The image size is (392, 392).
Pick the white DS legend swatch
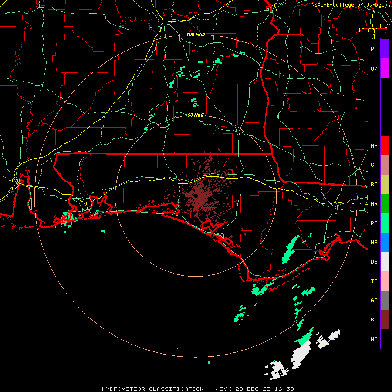tap(385, 261)
